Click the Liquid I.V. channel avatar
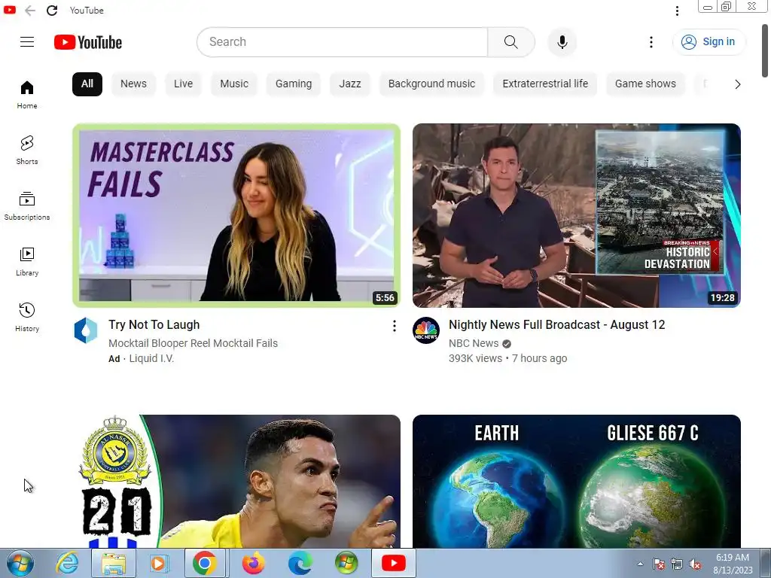 tap(86, 330)
